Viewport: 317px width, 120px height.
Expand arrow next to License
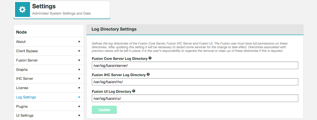[x=79, y=88]
